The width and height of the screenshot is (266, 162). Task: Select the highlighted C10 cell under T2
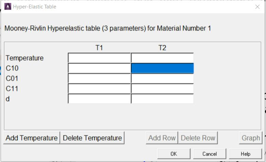(162, 68)
